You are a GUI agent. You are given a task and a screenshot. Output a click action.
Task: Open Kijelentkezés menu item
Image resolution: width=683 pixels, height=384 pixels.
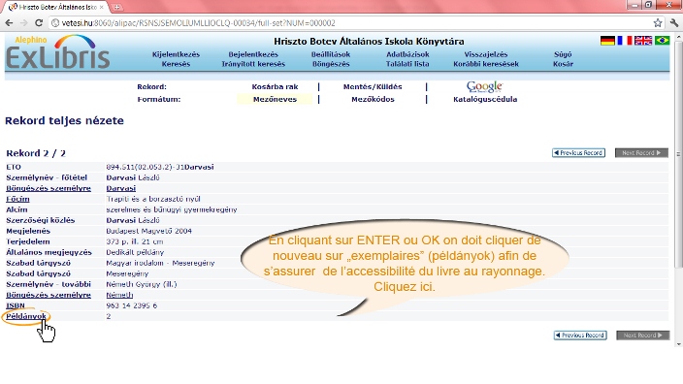pyautogui.click(x=176, y=54)
